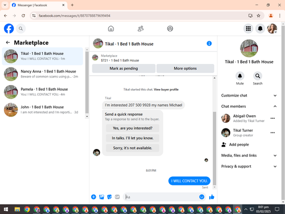Image resolution: width=285 pixels, height=214 pixels.
Task: Open the emoji picker smiley icon
Action: [202, 197]
